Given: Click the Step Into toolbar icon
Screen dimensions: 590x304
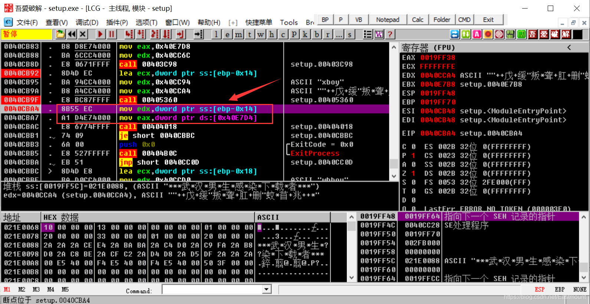Looking at the screenshot, I should 129,35.
